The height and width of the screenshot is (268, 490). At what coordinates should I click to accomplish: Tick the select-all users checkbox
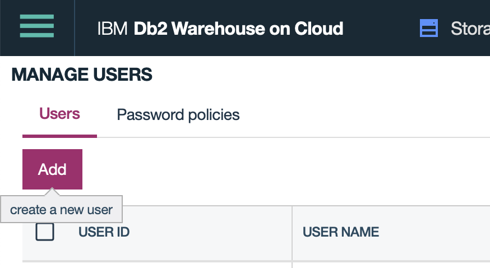click(45, 232)
